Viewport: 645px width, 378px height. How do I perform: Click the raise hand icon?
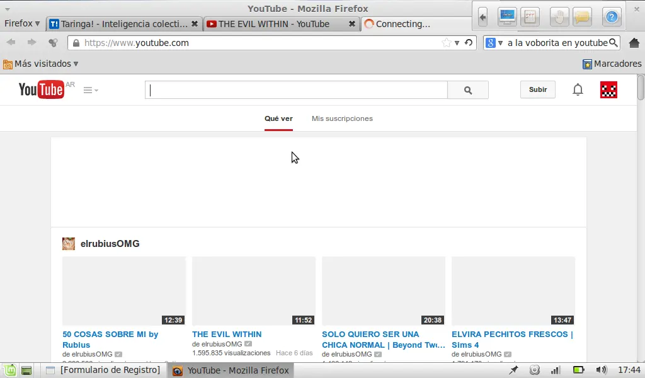(x=559, y=17)
